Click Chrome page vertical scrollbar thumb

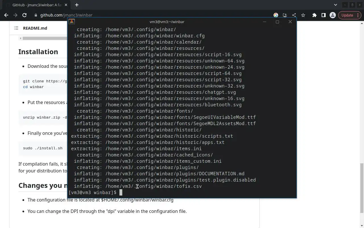point(362,188)
